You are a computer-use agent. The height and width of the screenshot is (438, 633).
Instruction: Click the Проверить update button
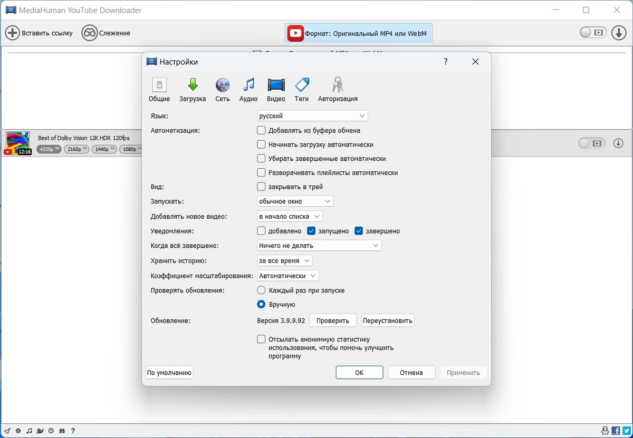tap(333, 320)
